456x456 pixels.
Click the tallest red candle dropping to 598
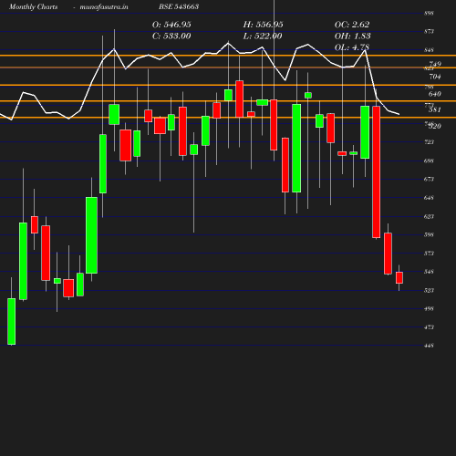(377, 171)
